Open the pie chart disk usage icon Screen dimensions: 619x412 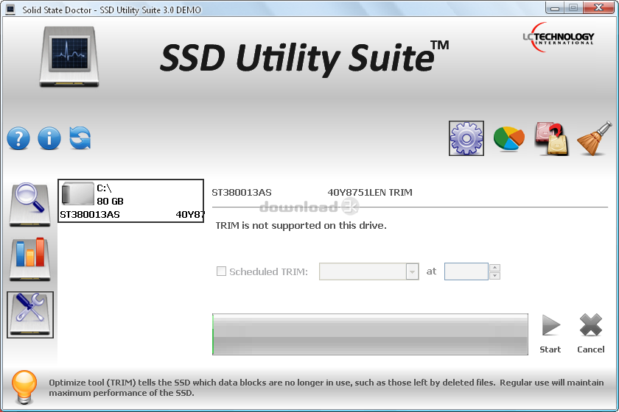(509, 138)
